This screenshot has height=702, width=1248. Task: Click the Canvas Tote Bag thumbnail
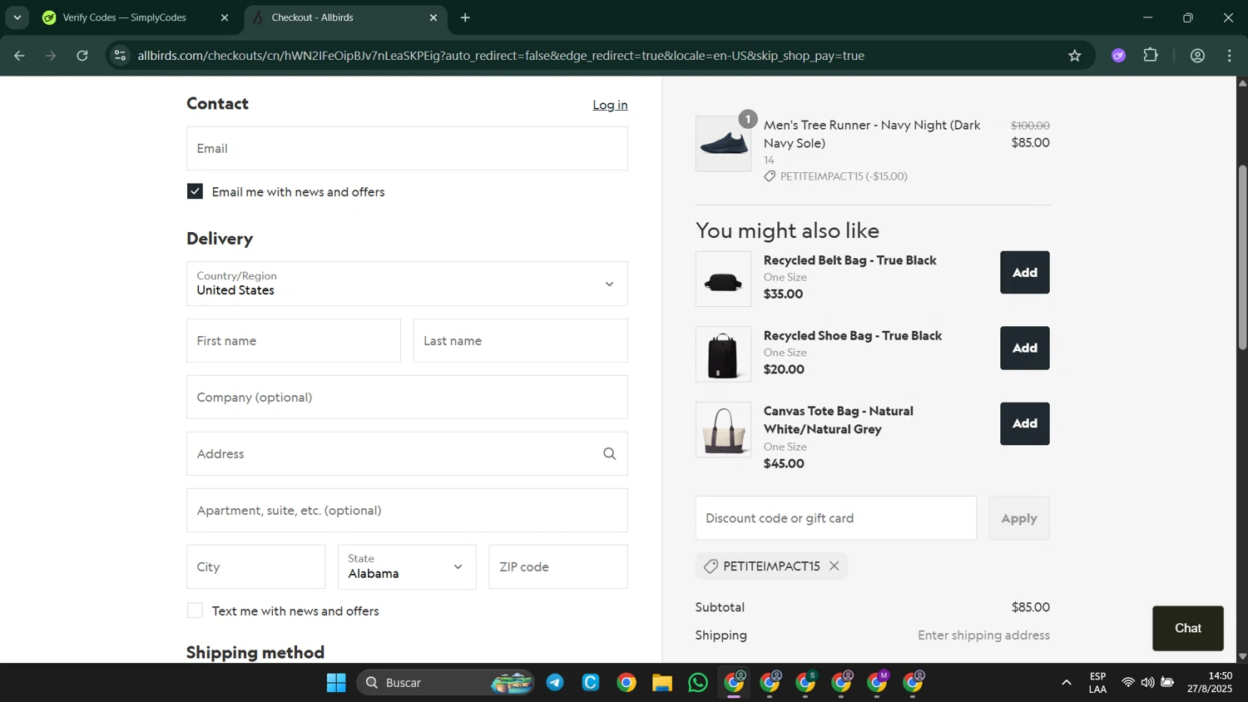pyautogui.click(x=723, y=430)
